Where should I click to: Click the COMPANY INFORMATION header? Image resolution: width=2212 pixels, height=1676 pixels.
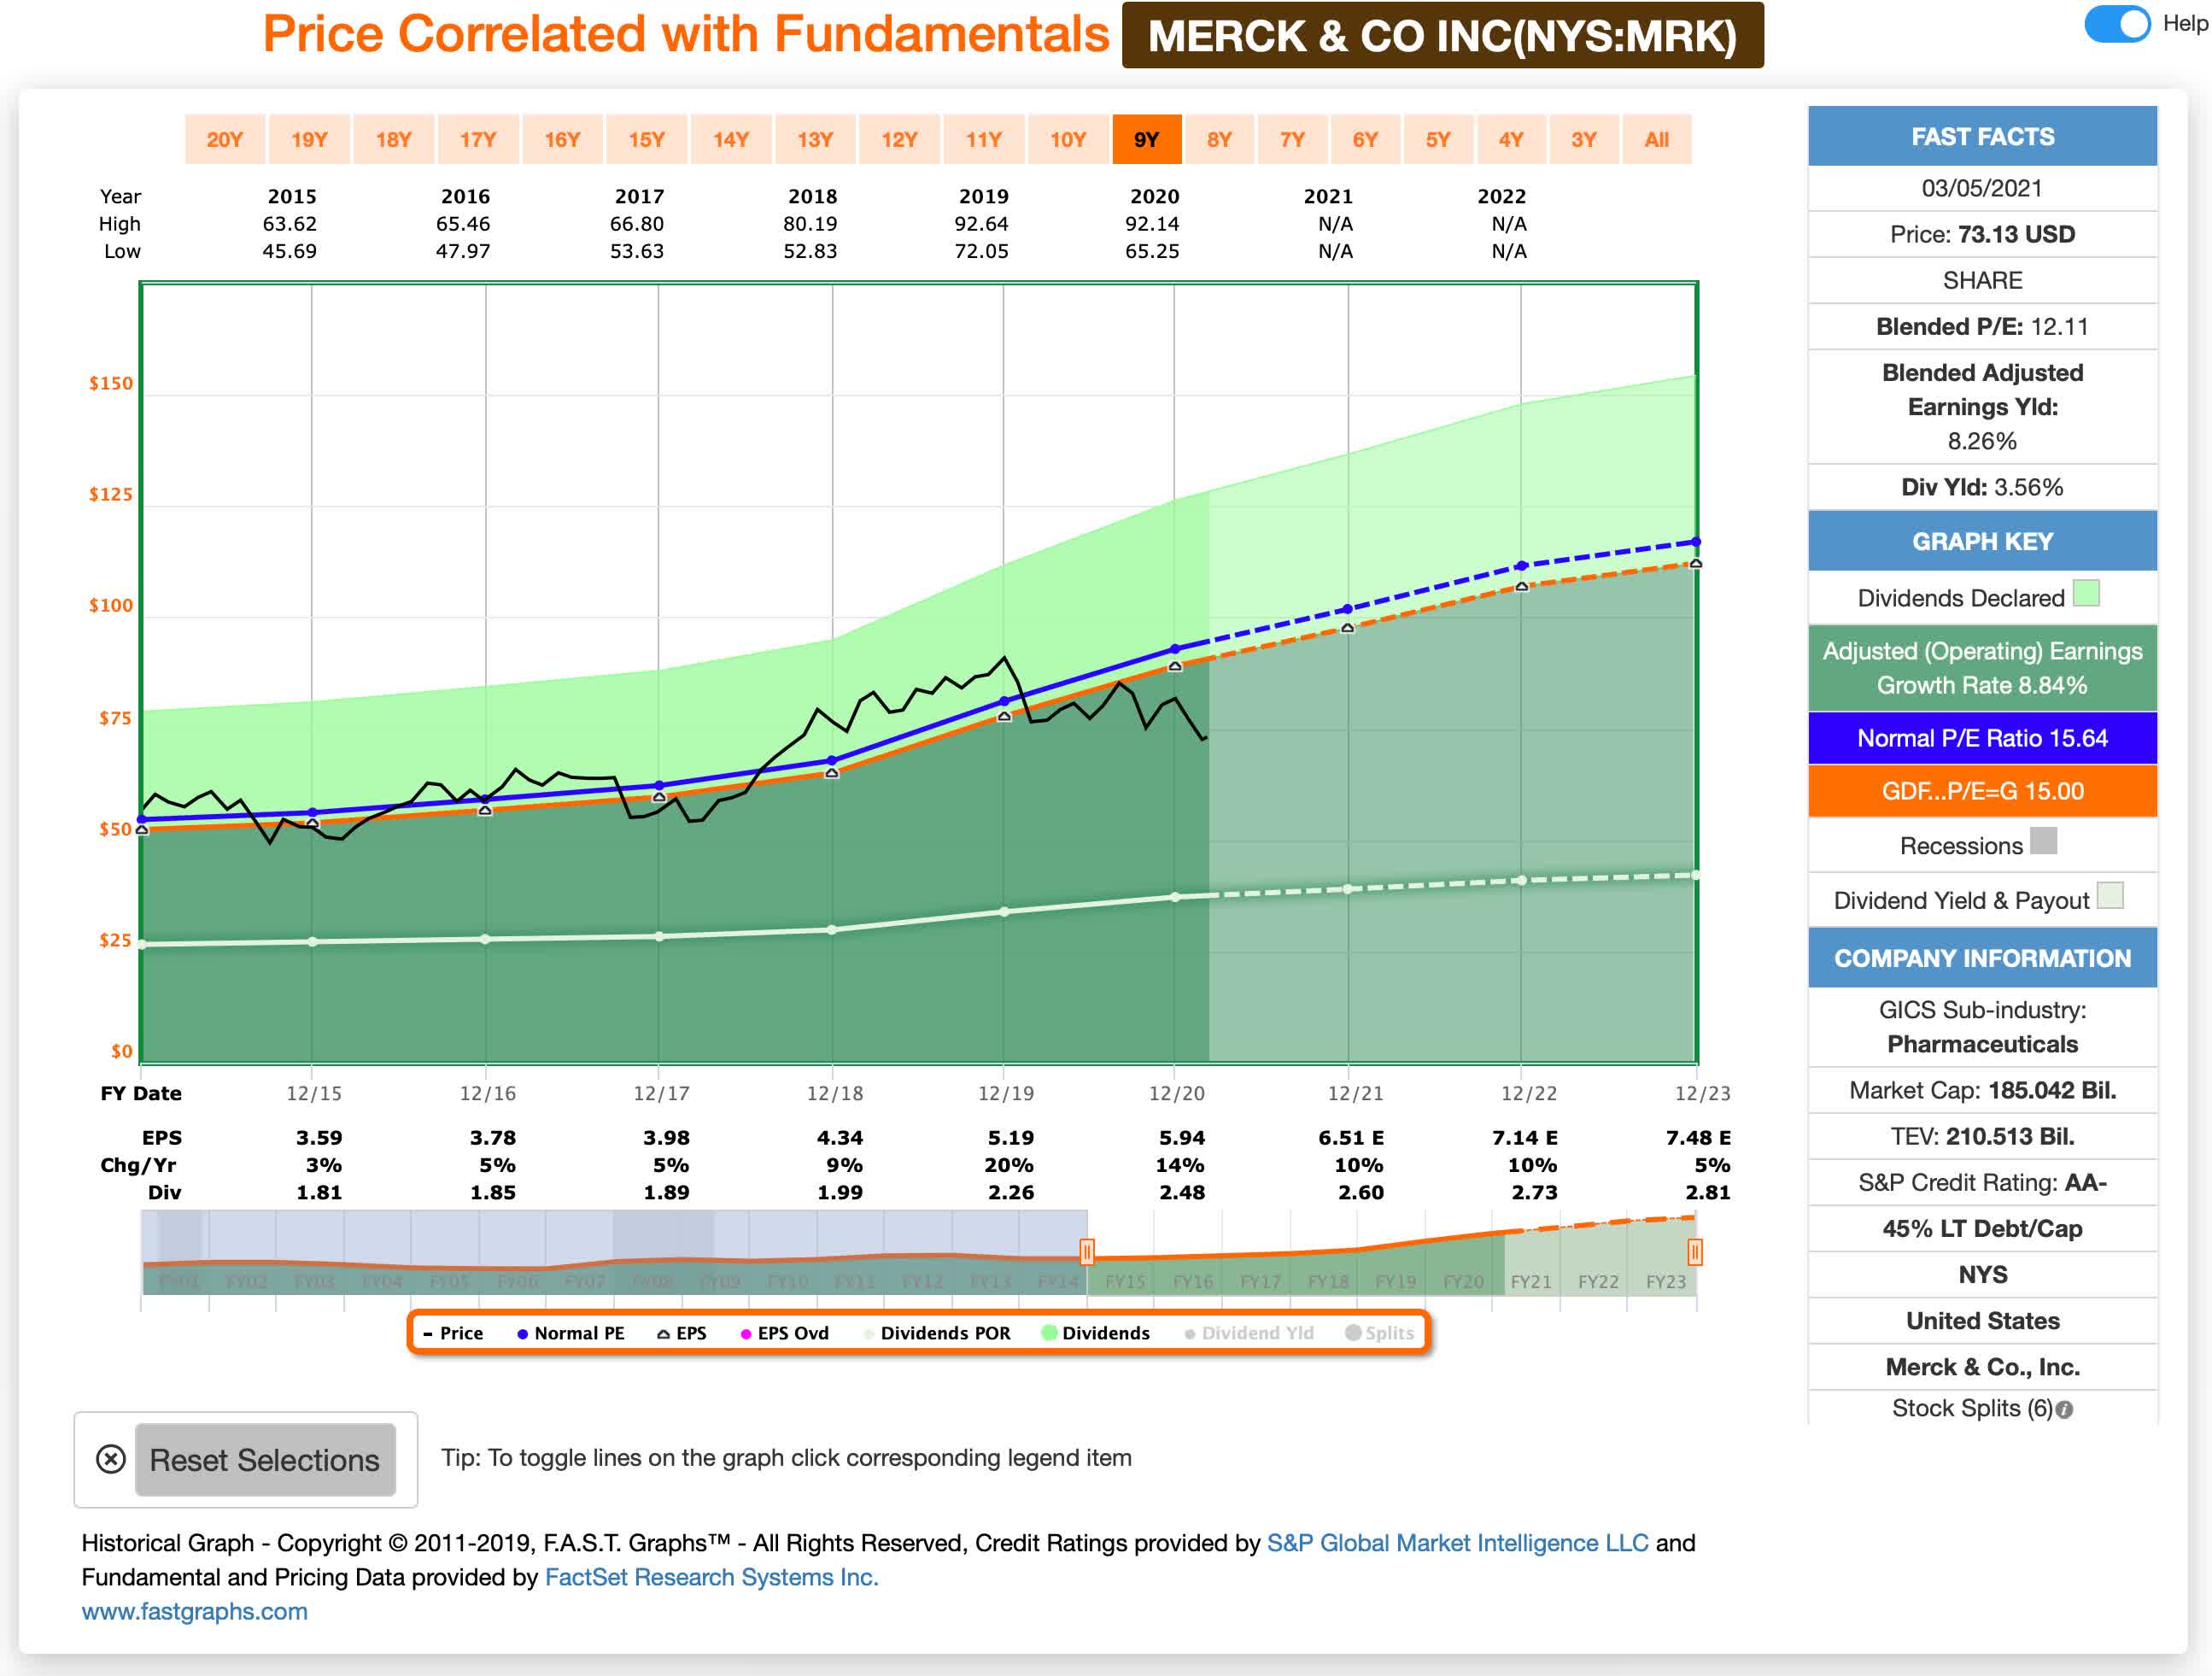tap(1982, 958)
